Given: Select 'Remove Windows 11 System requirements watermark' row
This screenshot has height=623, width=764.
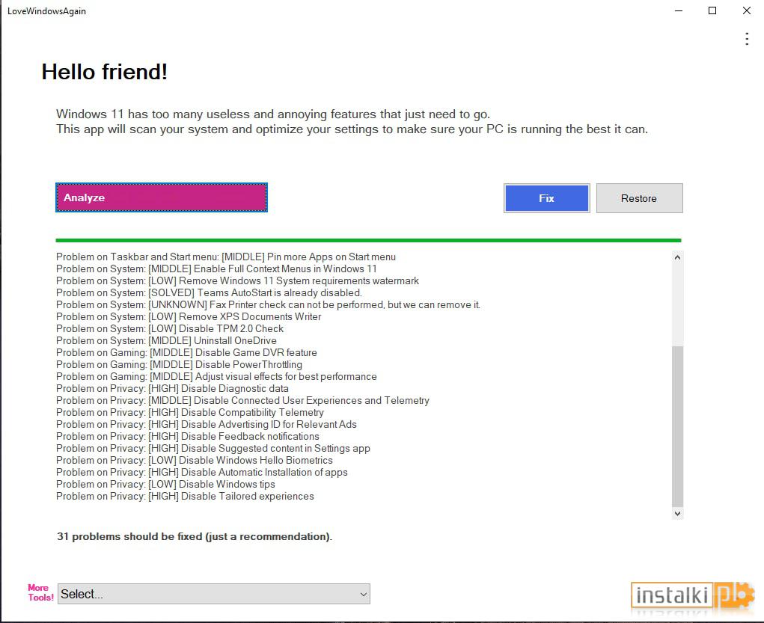Looking at the screenshot, I should pyautogui.click(x=237, y=280).
